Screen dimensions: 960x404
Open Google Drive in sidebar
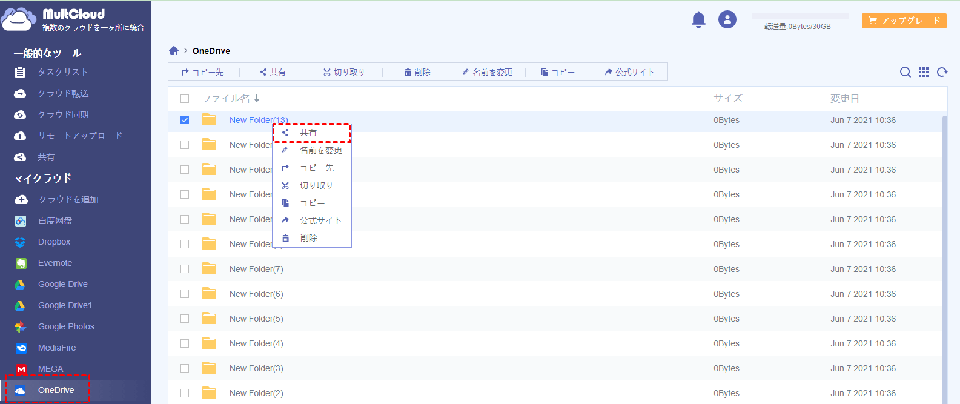point(63,284)
